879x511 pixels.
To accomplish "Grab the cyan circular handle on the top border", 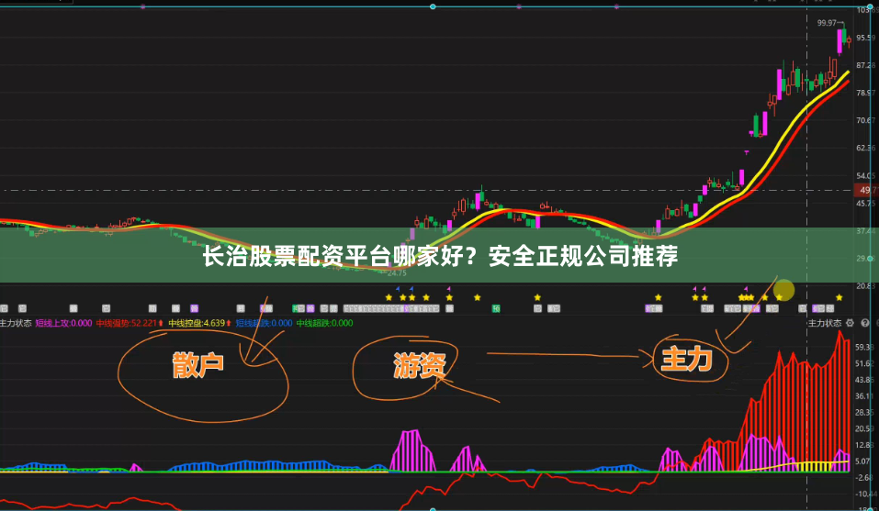I will pos(433,6).
